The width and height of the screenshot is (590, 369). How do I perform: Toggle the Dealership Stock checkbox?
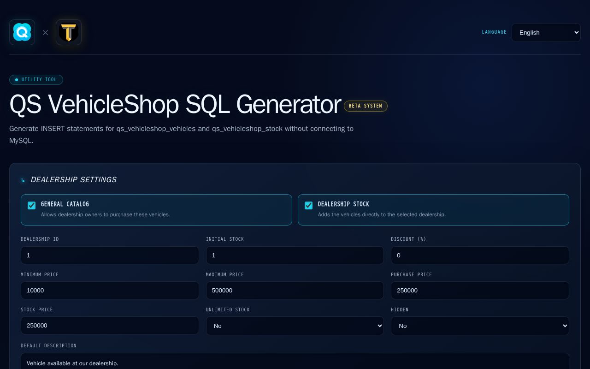pos(309,205)
